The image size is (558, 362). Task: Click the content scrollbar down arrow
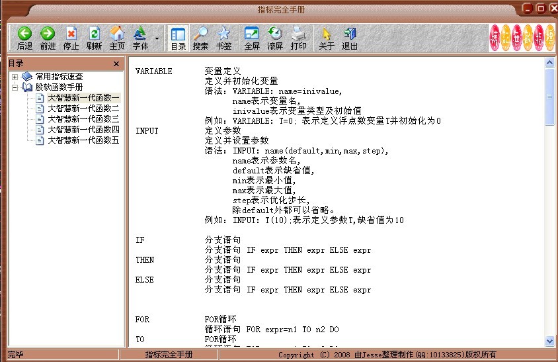point(550,341)
